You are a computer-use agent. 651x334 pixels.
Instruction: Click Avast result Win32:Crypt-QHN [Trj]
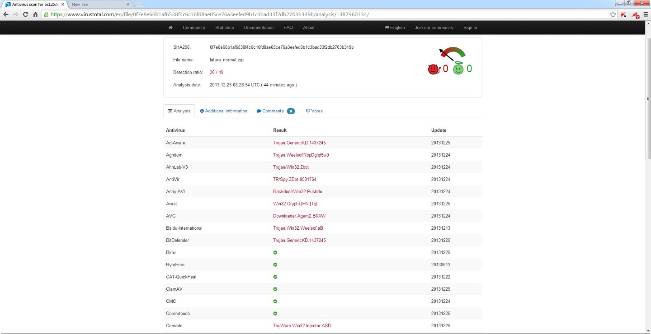pos(295,204)
